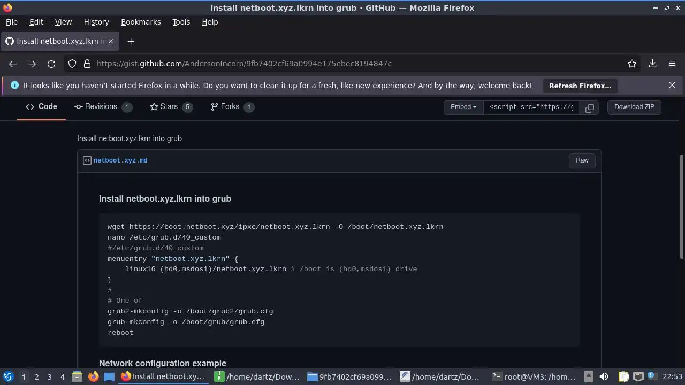Open the Bookmarks menu
The image size is (685, 385).
pos(141,22)
